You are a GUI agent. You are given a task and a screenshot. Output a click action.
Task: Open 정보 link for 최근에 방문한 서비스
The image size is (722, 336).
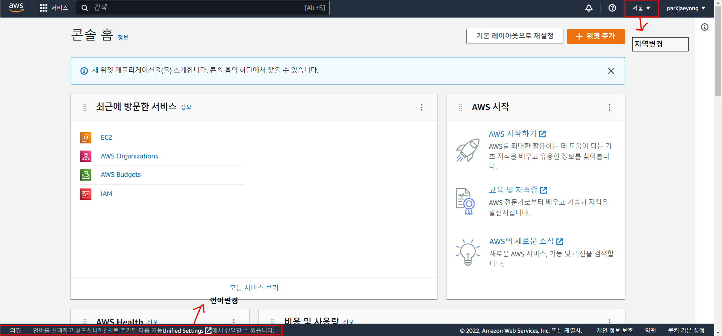pos(186,107)
